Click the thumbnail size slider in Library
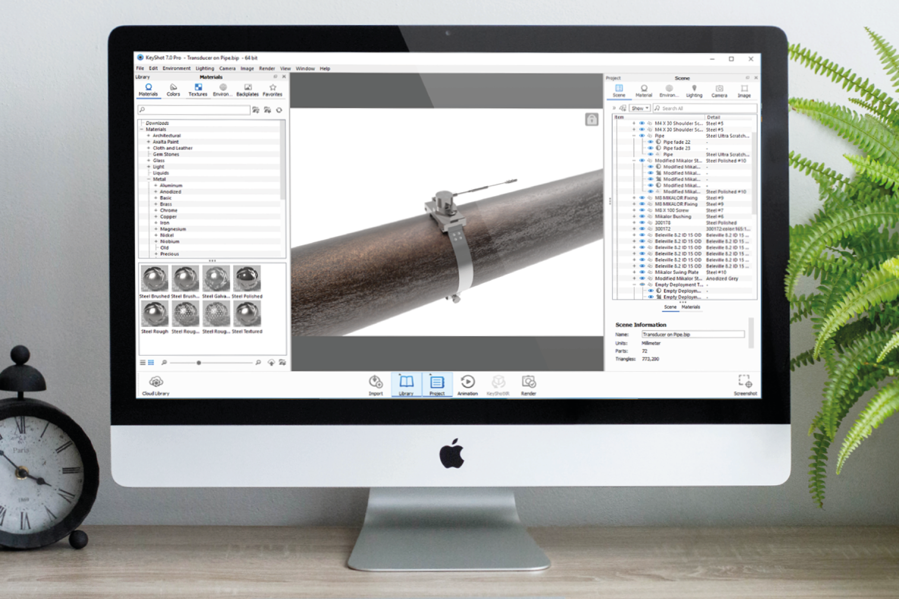The image size is (899, 599). [x=199, y=363]
